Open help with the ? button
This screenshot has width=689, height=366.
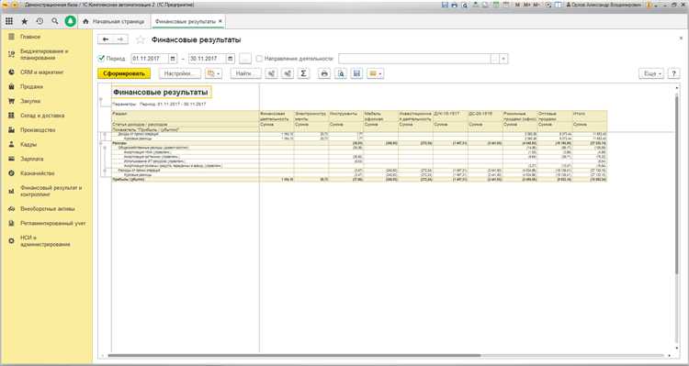tap(673, 73)
